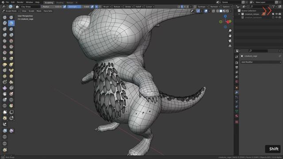This screenshot has height=159, width=283.
Task: Switch to the Shading workspace tab
Action: click(60, 3)
